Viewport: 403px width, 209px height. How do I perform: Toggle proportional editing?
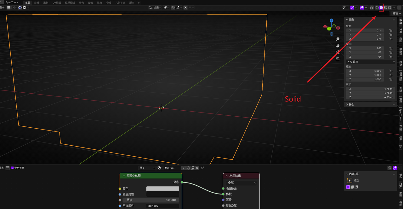tap(185, 8)
